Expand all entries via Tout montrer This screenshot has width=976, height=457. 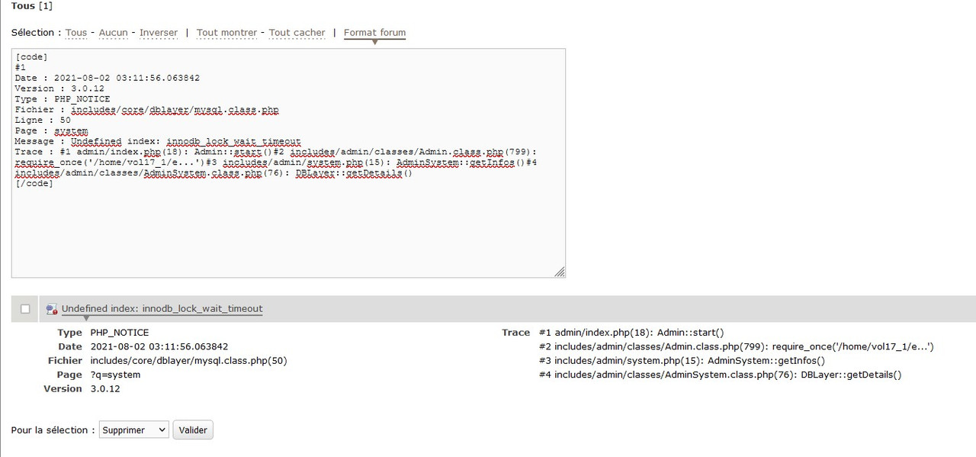227,33
